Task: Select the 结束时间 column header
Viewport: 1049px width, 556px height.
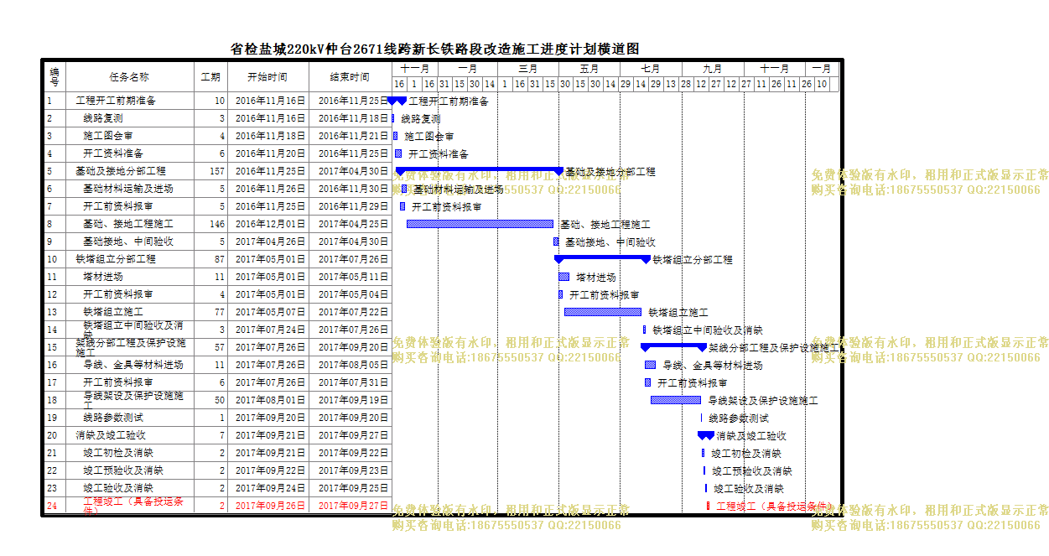Action: click(x=350, y=76)
